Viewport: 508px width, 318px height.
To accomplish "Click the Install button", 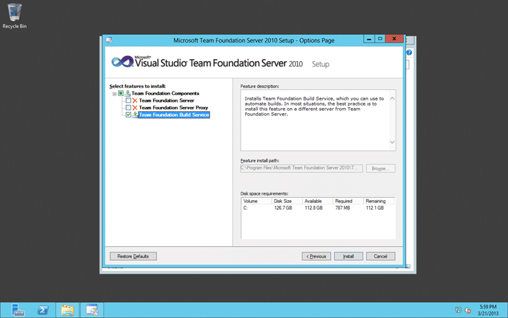I will (x=348, y=256).
